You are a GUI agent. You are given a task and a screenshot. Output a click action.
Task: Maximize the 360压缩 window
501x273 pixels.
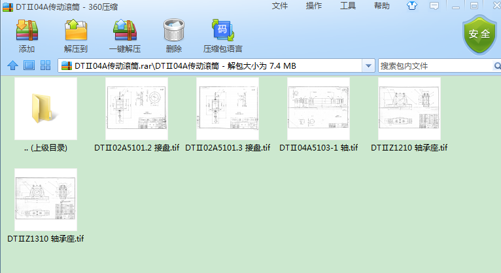point(474,6)
